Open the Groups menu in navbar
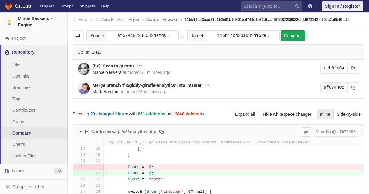Image resolution: width=369 pixels, height=194 pixels. point(67,6)
